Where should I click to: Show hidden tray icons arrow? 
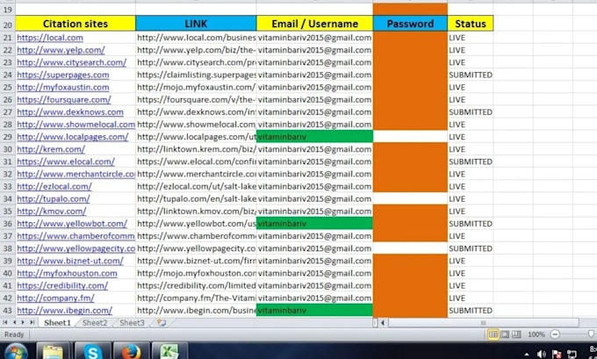(x=527, y=355)
